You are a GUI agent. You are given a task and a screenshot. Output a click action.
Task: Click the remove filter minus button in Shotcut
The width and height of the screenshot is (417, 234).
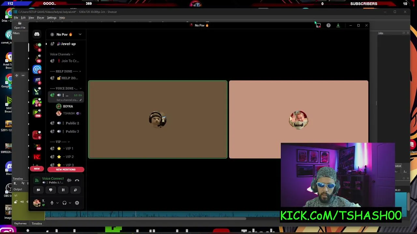pos(23,75)
